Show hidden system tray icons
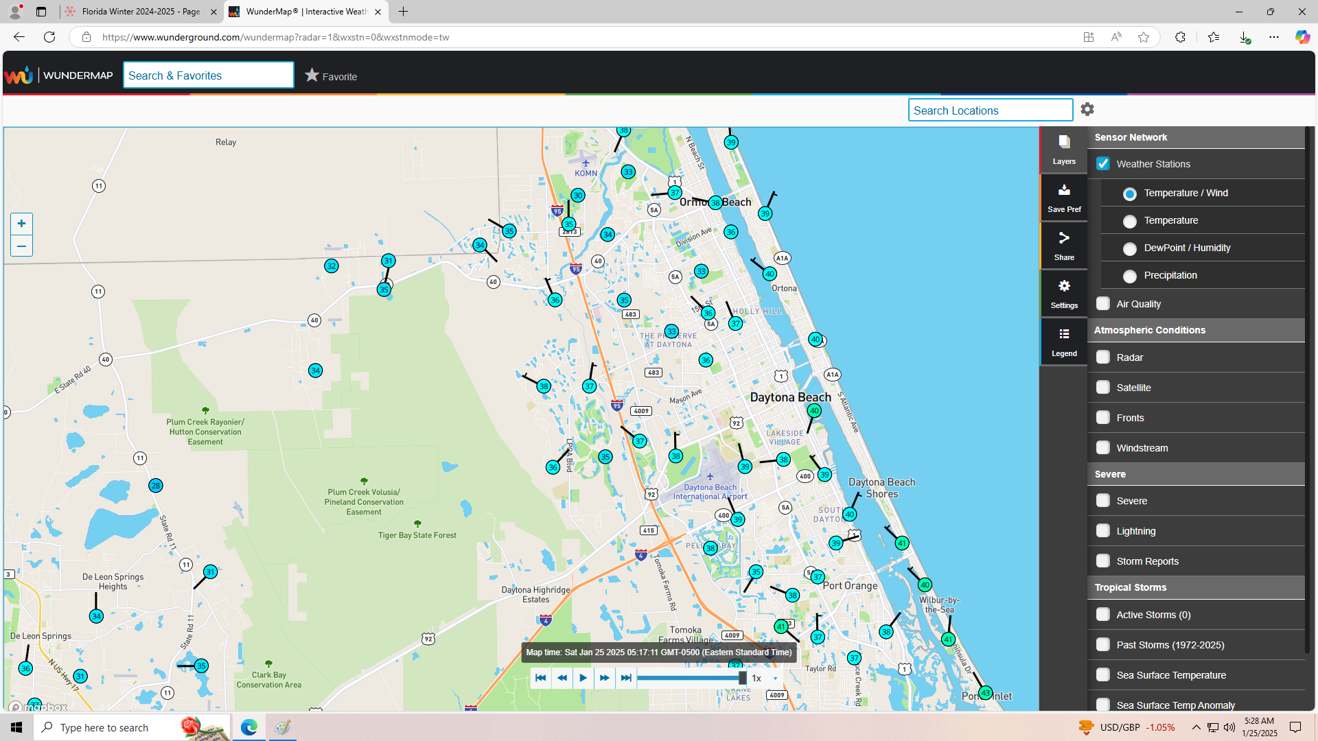Viewport: 1318px width, 741px height. (1196, 727)
